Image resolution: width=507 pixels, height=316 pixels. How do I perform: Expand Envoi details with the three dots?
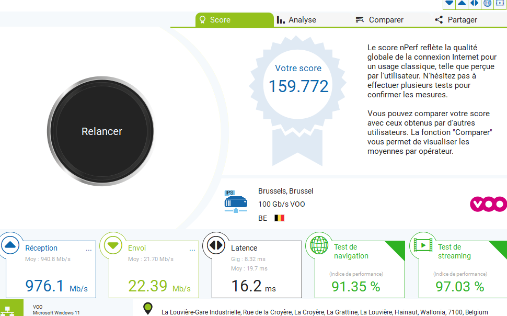tap(192, 250)
